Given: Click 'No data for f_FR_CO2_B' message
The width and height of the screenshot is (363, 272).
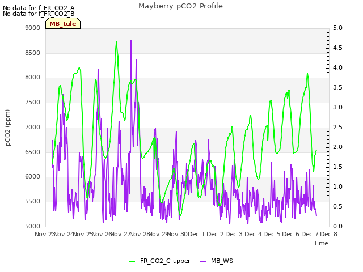Looking at the screenshot, I should pyautogui.click(x=39, y=14).
